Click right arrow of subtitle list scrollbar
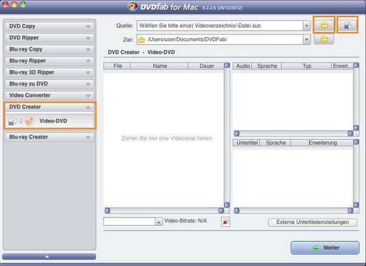The image size is (366, 266). pos(350,211)
